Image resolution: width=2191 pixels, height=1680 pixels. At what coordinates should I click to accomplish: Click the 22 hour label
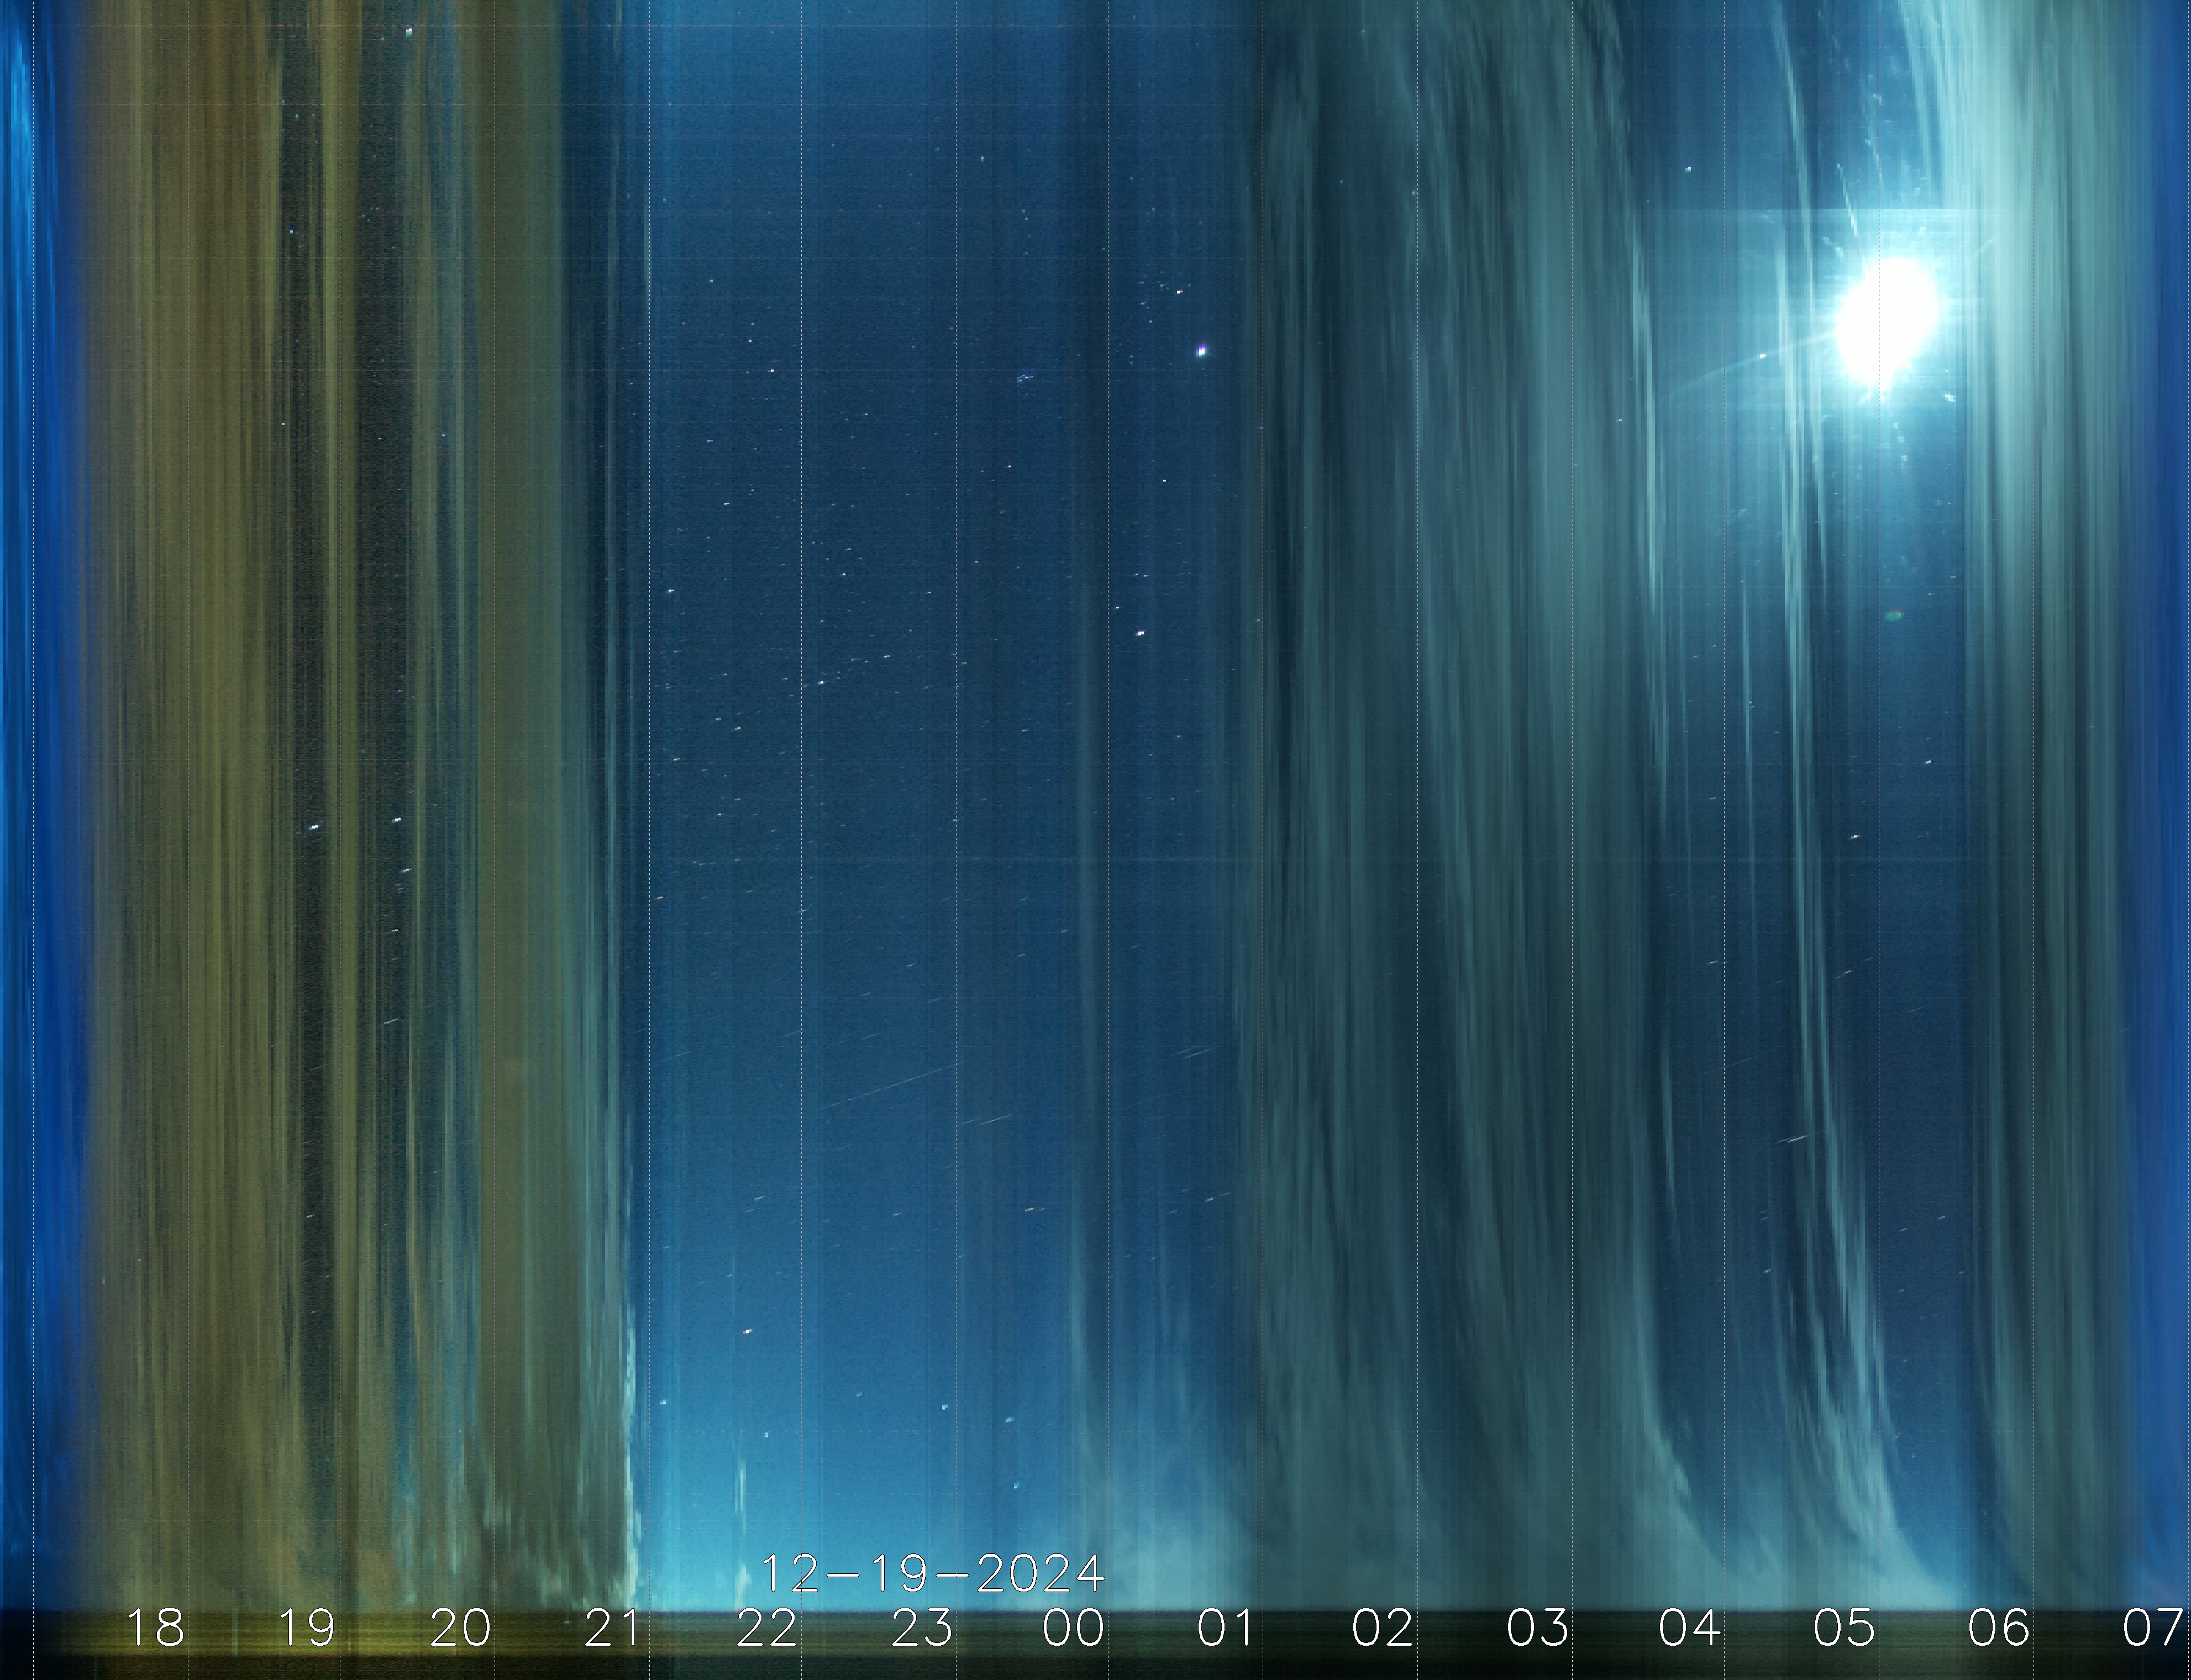[767, 1629]
